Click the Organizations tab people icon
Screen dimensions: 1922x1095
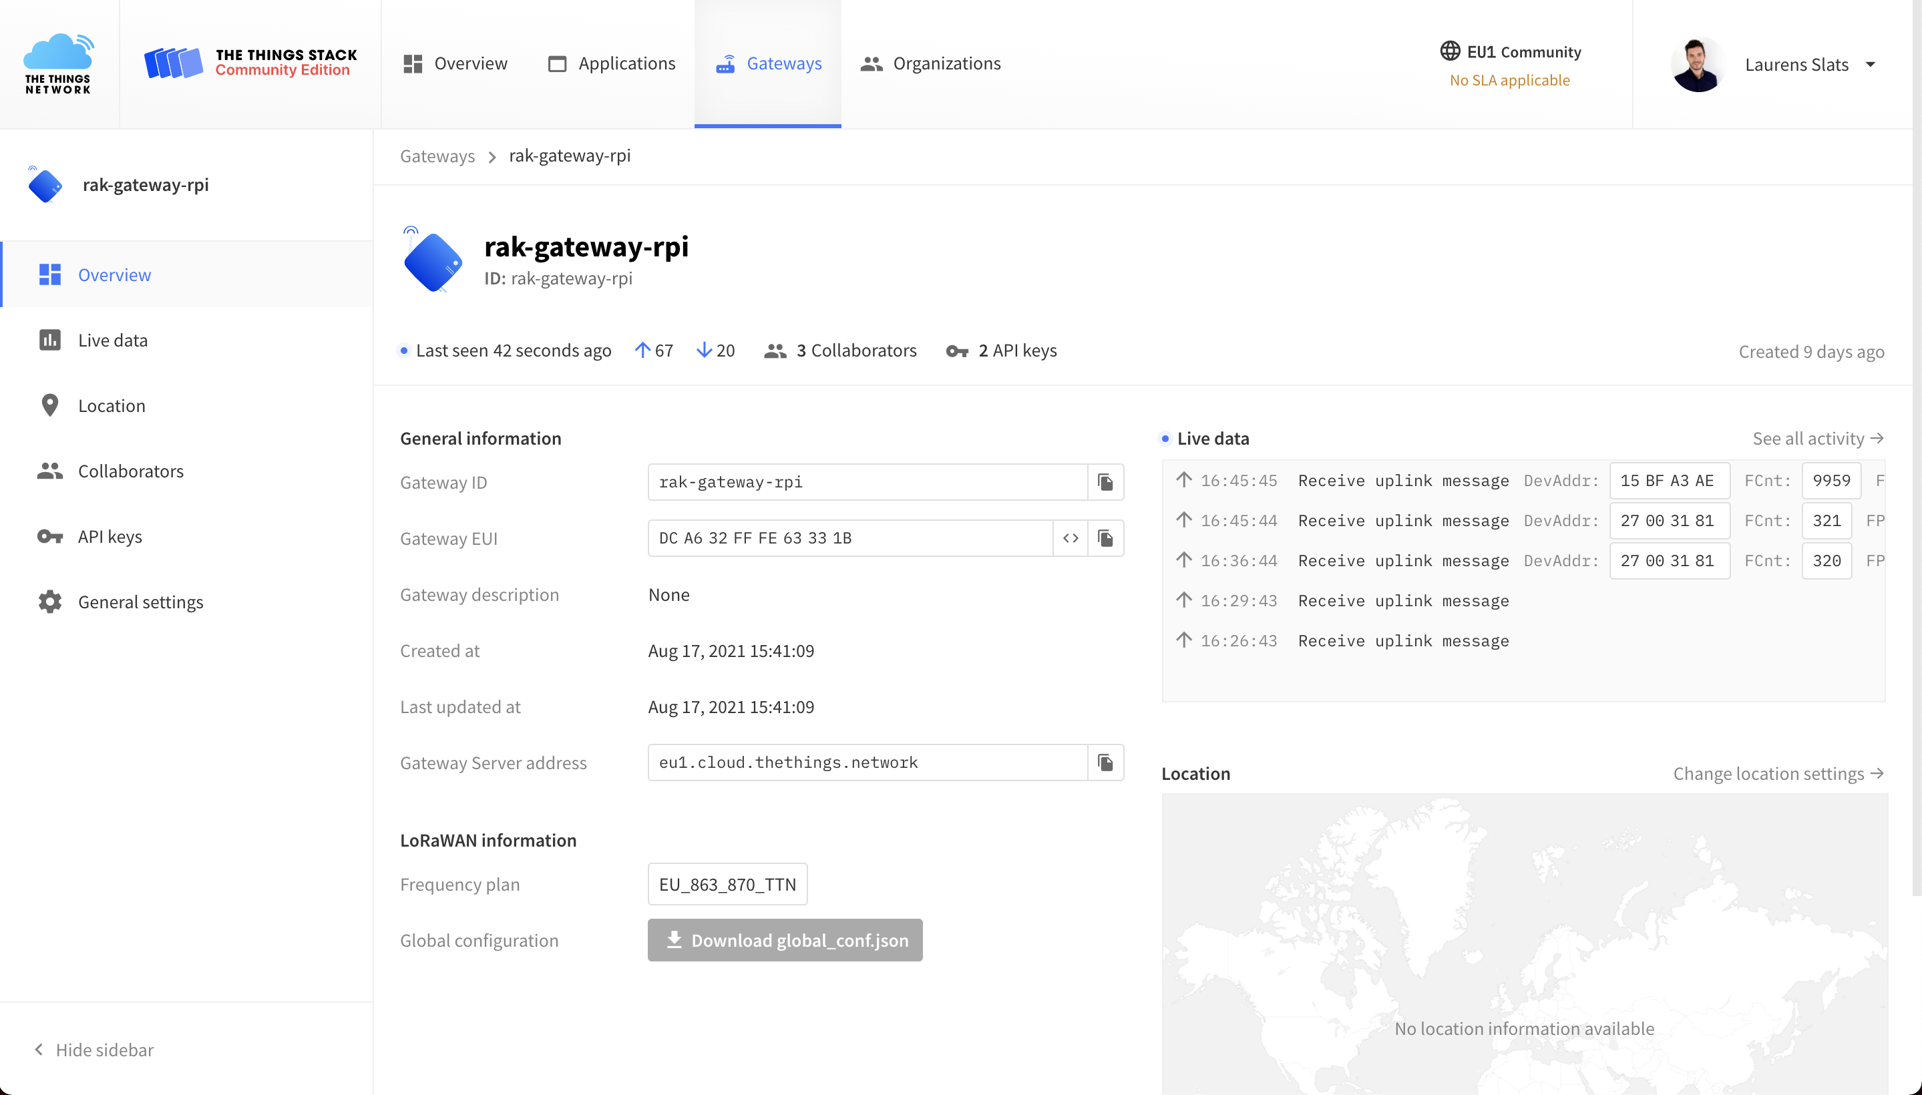click(871, 64)
